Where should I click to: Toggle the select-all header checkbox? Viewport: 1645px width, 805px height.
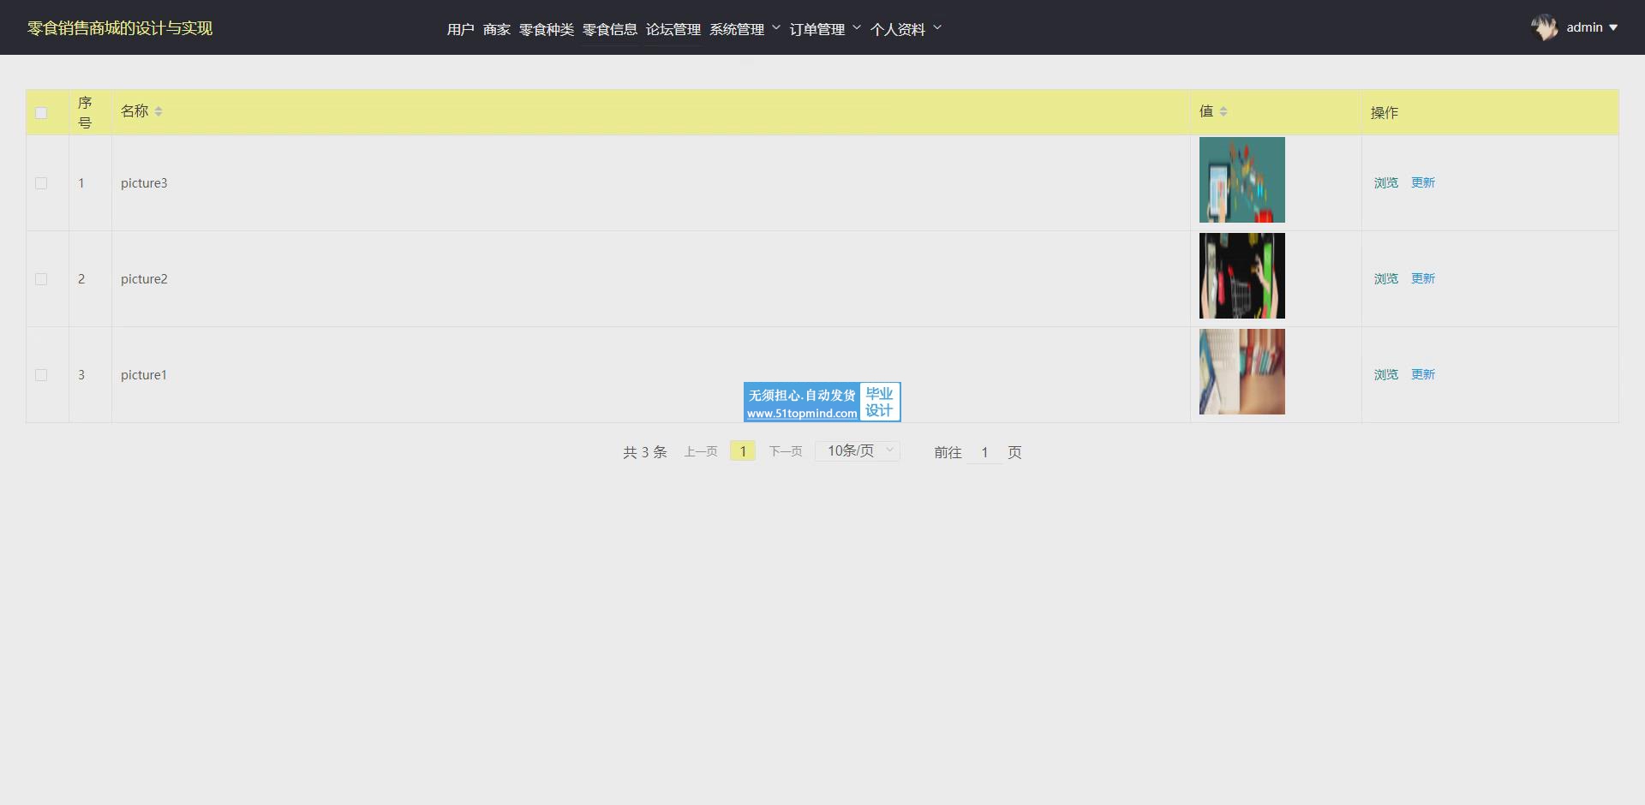41,113
